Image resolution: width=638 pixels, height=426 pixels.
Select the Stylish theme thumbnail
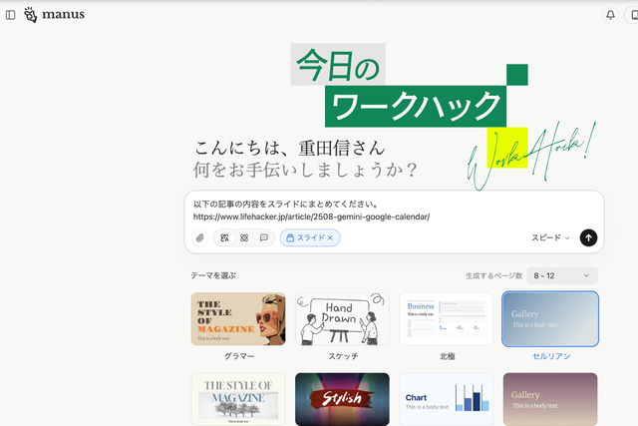(342, 399)
